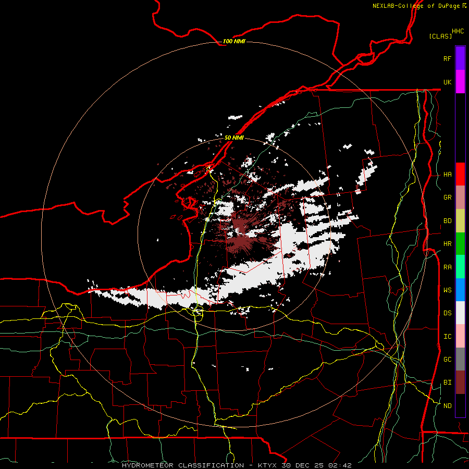Click the HA red legend color swatch
469x469 pixels.
460,174
